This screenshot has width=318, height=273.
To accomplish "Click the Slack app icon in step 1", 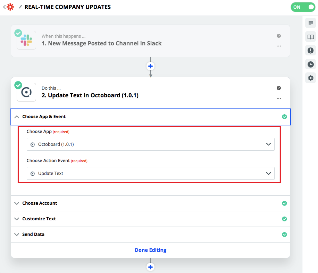I will click(26, 40).
